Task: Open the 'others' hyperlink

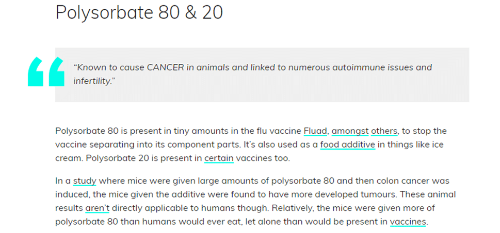Action: click(x=384, y=131)
